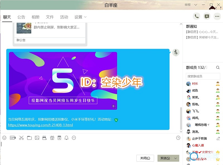Open the game controller icon

pyautogui.click(x=45, y=138)
